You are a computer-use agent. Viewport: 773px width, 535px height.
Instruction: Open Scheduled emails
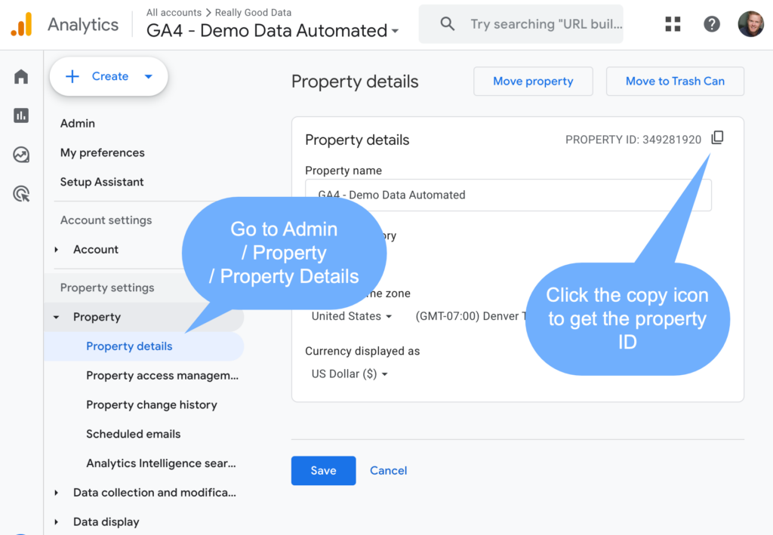[134, 434]
